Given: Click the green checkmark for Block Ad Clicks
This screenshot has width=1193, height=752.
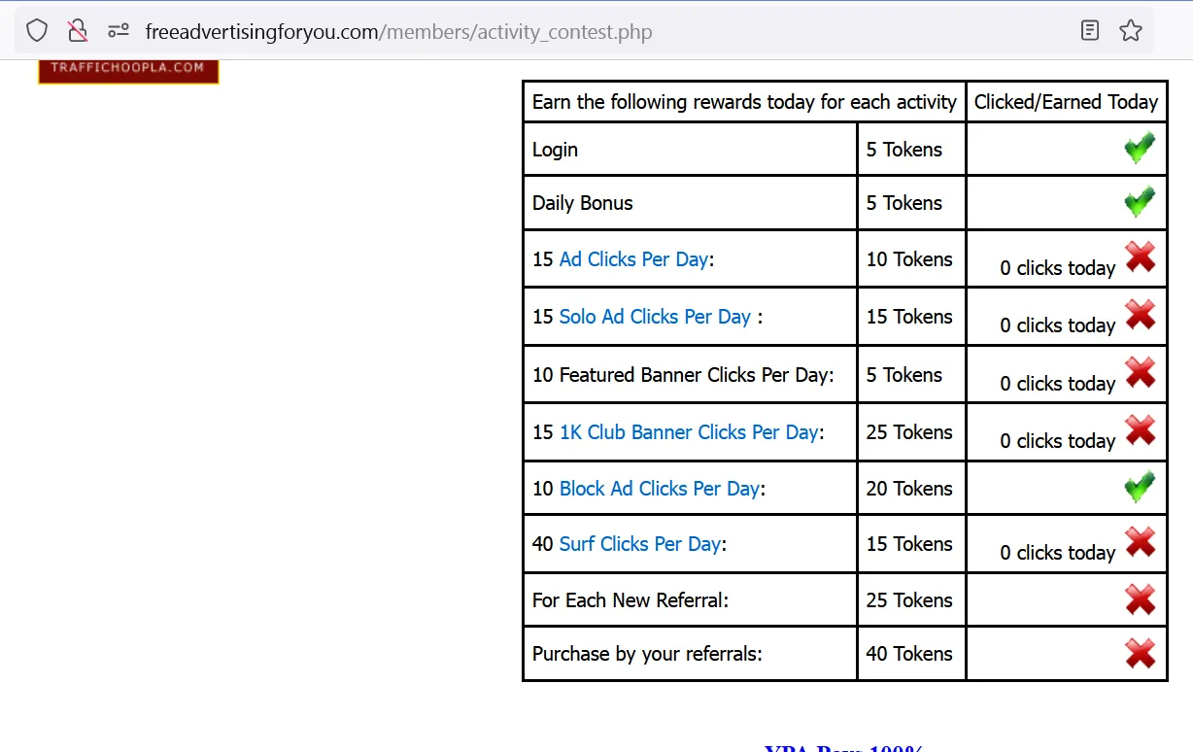Looking at the screenshot, I should coord(1140,487).
